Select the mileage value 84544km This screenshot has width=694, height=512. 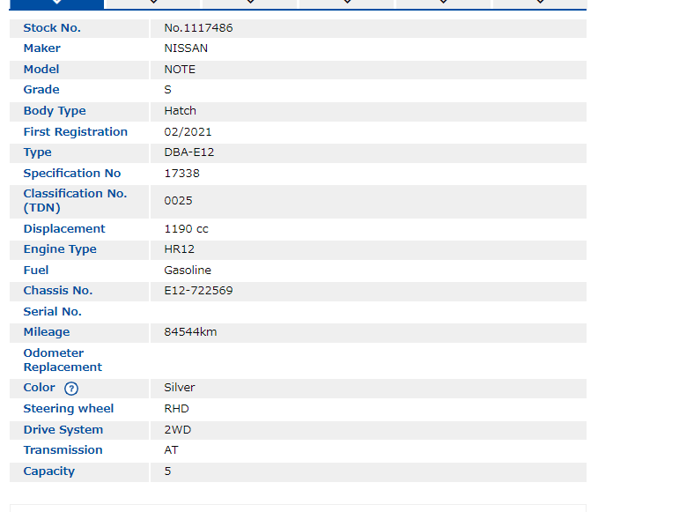190,332
